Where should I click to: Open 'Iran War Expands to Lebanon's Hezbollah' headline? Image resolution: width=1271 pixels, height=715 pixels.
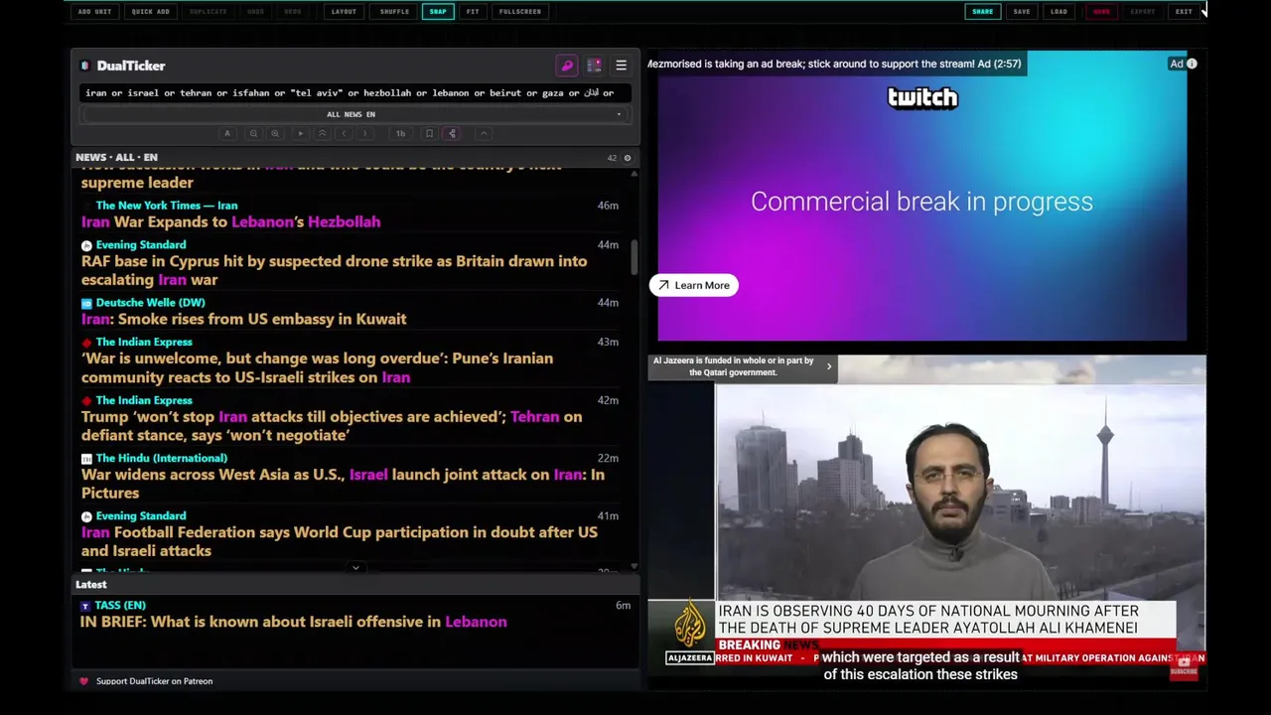tap(230, 222)
